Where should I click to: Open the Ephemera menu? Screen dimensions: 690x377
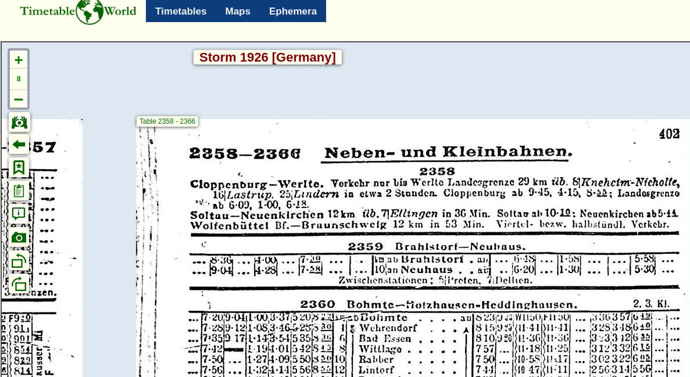pos(293,11)
